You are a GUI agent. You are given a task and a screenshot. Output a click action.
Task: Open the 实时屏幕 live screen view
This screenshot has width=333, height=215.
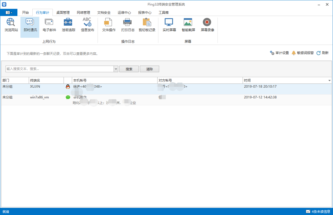coord(169,25)
